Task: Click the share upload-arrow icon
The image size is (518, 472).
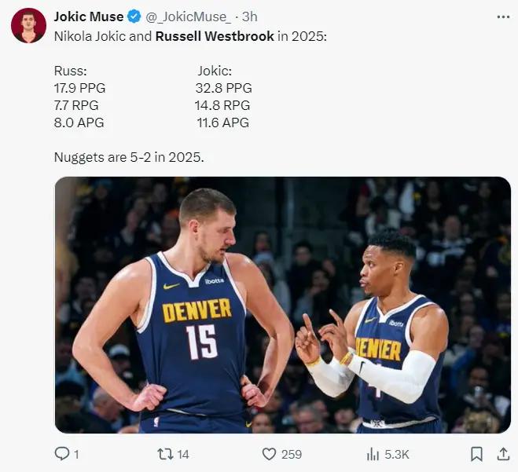Action: (x=503, y=454)
